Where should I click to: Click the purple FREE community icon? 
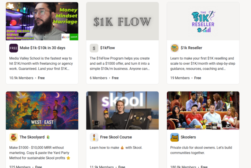pos(14,48)
